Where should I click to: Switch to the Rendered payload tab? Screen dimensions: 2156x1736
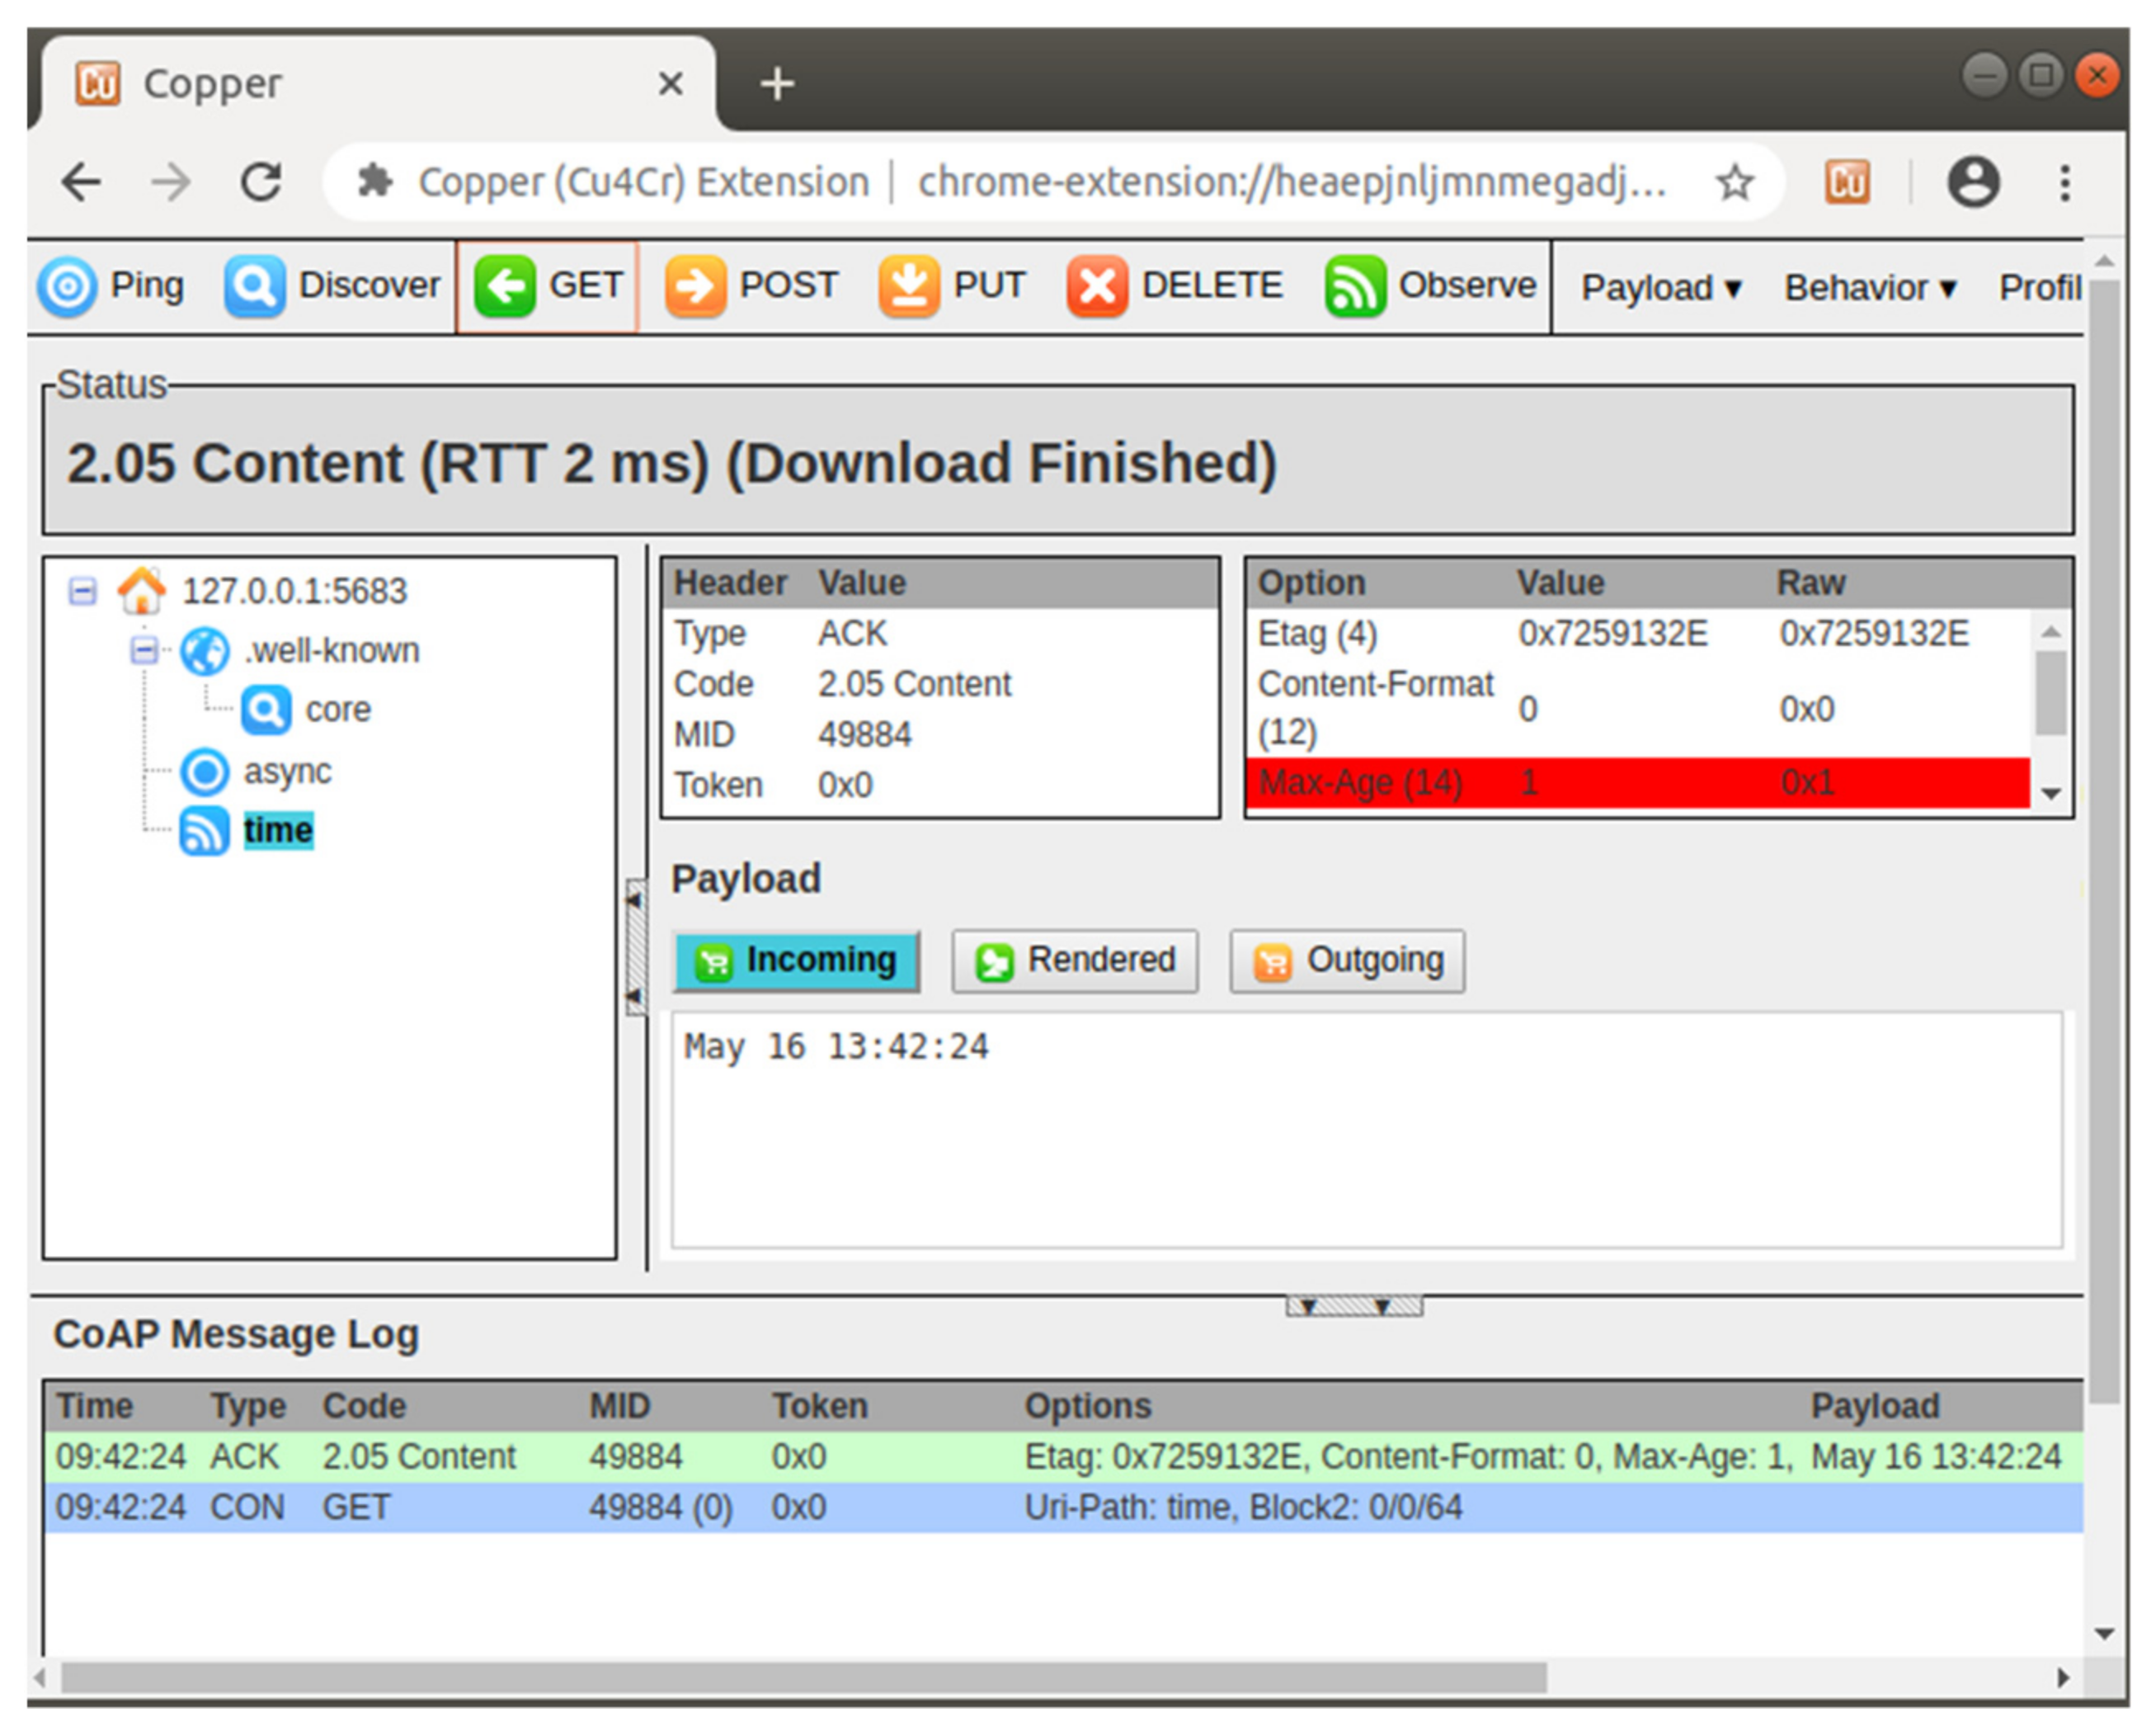pyautogui.click(x=1074, y=960)
